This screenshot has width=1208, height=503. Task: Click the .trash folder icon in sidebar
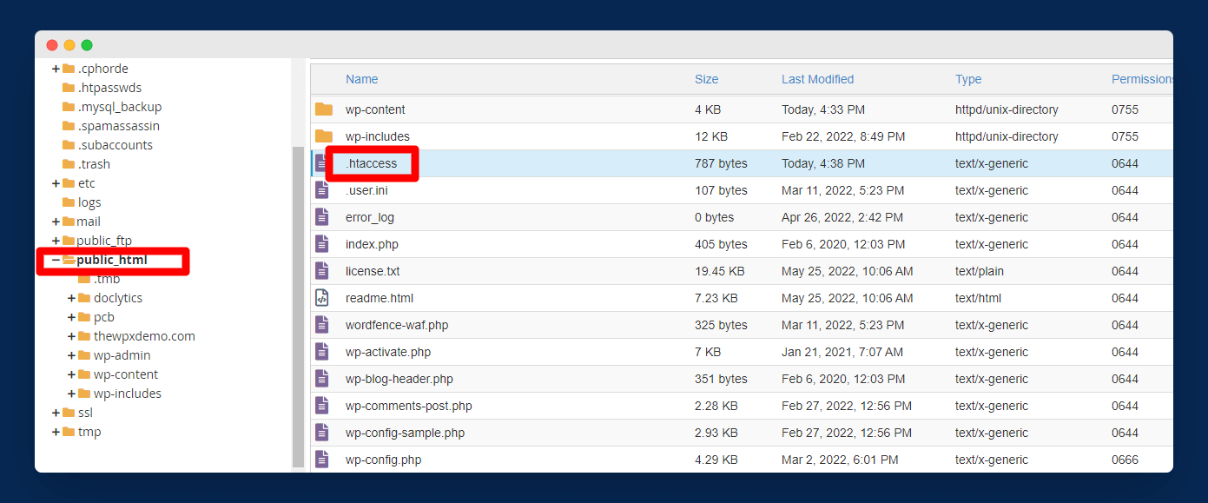(69, 164)
